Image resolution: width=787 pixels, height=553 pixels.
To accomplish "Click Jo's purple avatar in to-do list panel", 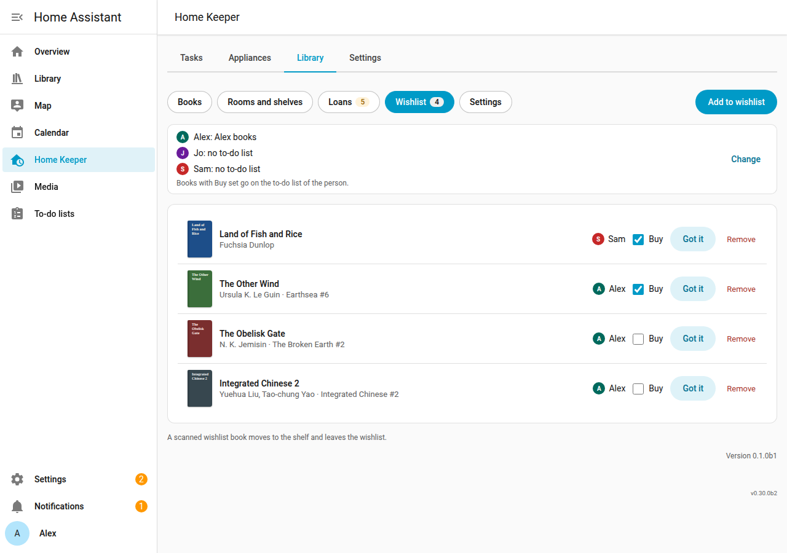I will pos(183,153).
